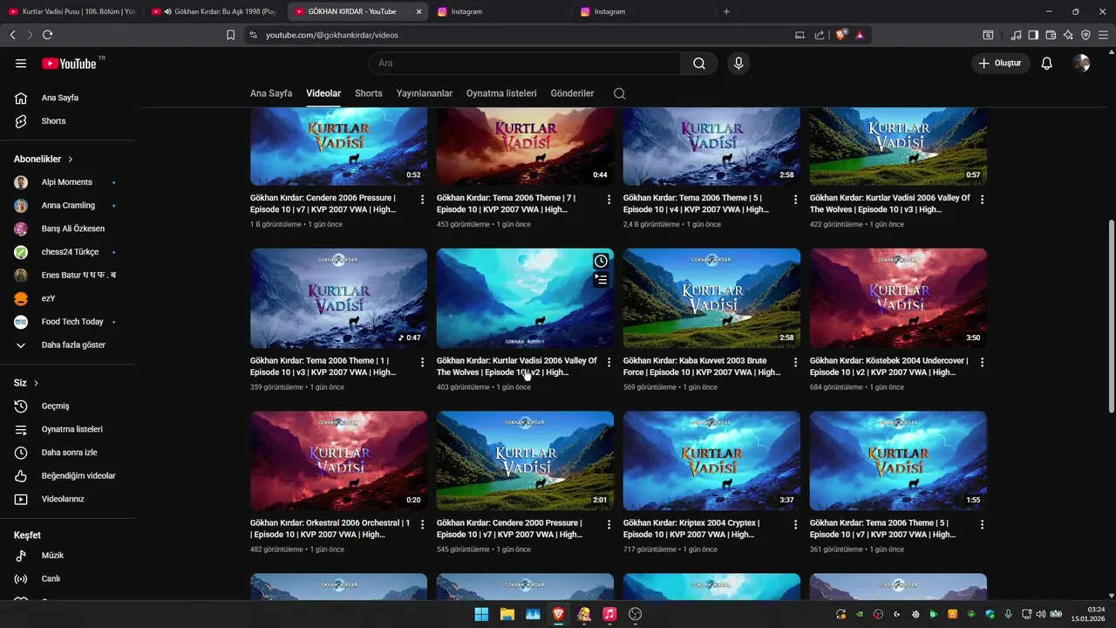Click the page vertical scrollbar

[1111, 317]
